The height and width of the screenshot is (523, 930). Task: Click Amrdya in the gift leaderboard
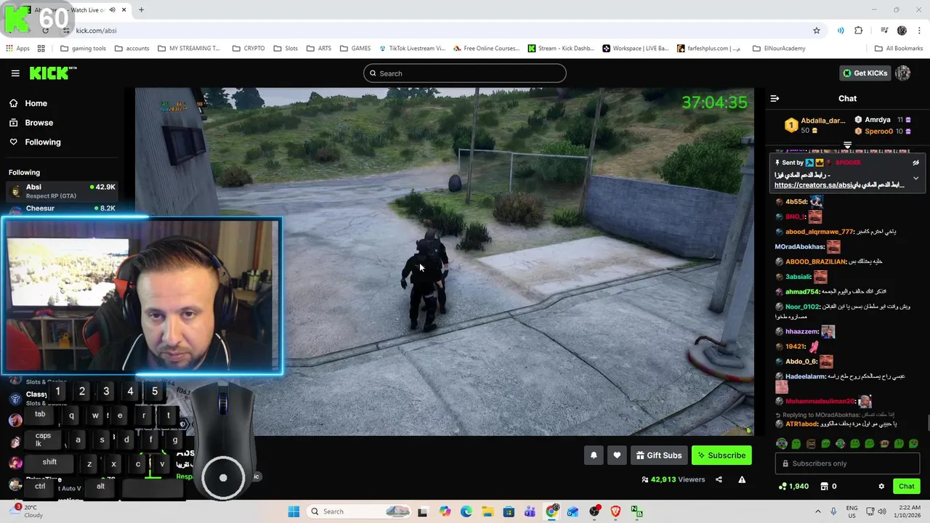[x=877, y=120]
